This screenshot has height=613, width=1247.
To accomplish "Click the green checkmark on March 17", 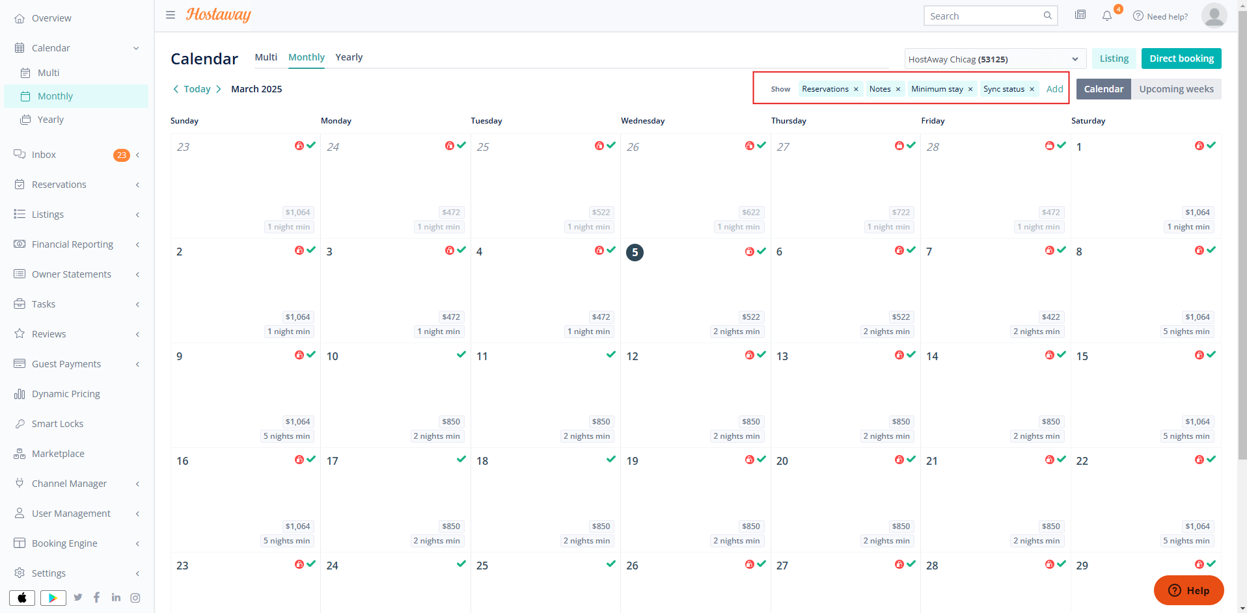I will pos(461,459).
